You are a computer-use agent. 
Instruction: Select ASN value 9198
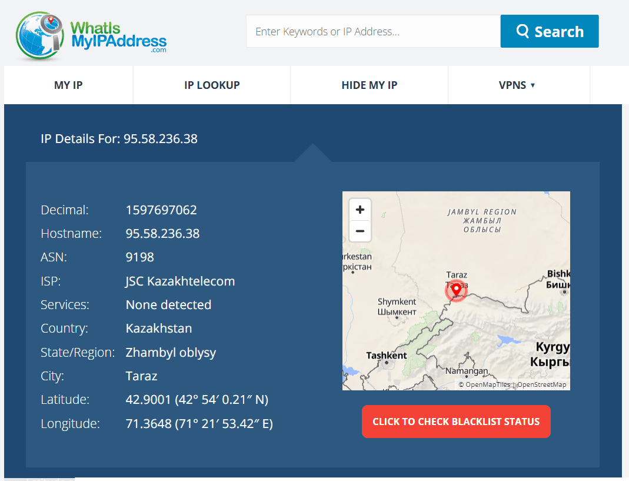(x=139, y=257)
